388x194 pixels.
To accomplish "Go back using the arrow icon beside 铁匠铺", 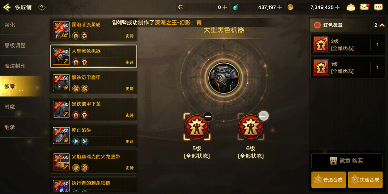I will (x=7, y=7).
